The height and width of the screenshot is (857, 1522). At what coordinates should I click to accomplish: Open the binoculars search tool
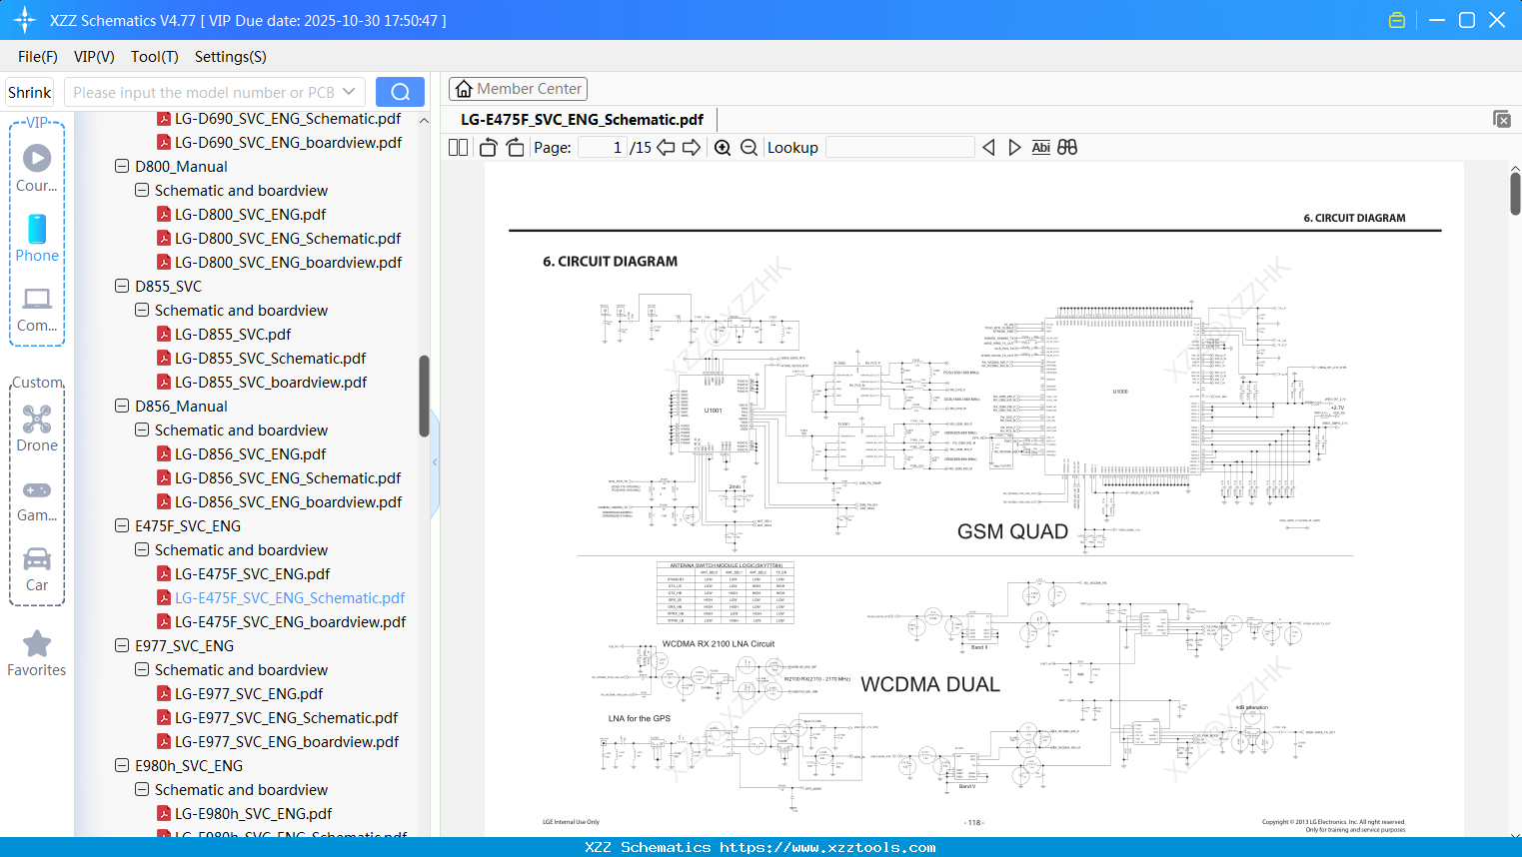click(1066, 146)
